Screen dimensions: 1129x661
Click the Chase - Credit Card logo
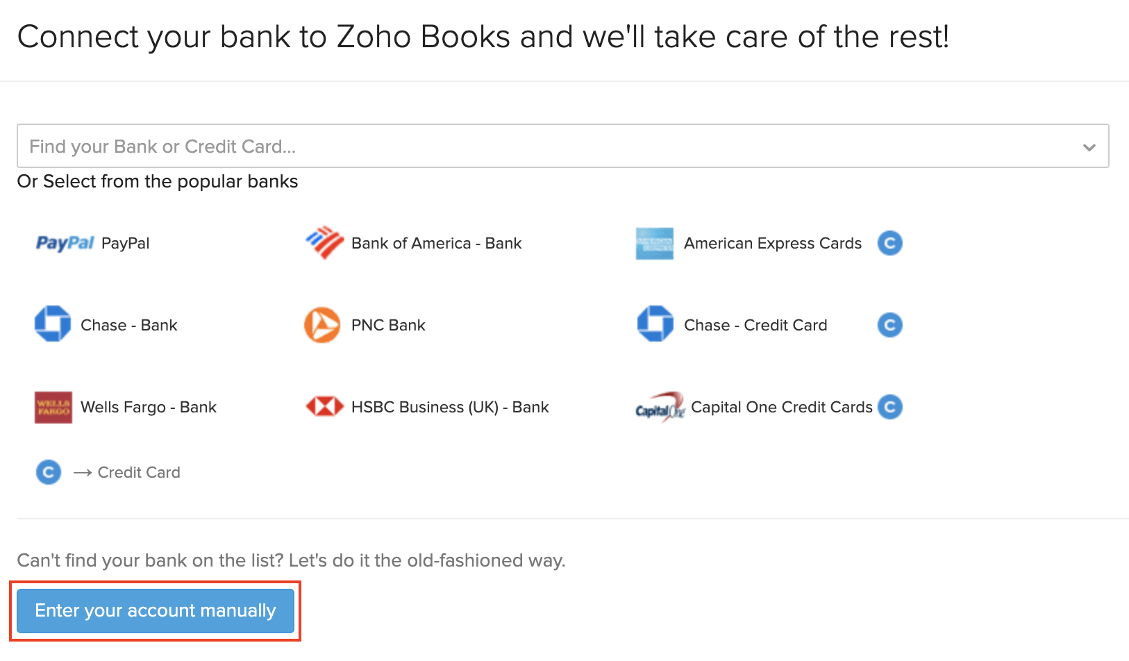[x=655, y=324]
